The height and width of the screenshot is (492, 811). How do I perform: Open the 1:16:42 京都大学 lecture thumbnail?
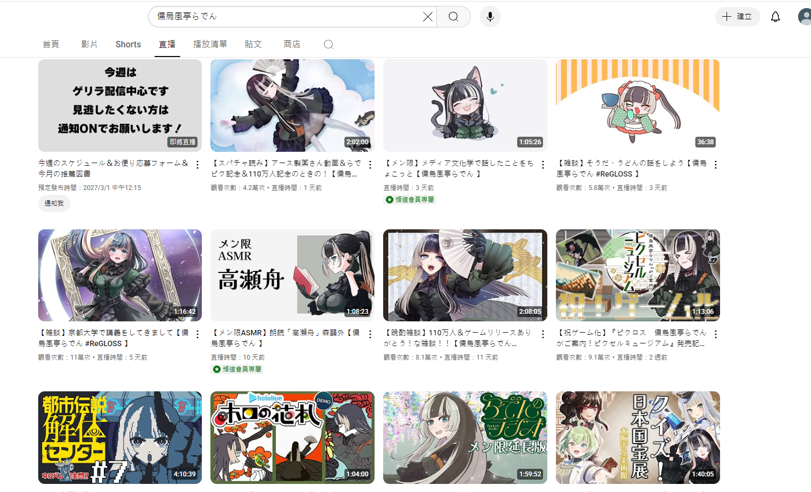click(x=120, y=275)
